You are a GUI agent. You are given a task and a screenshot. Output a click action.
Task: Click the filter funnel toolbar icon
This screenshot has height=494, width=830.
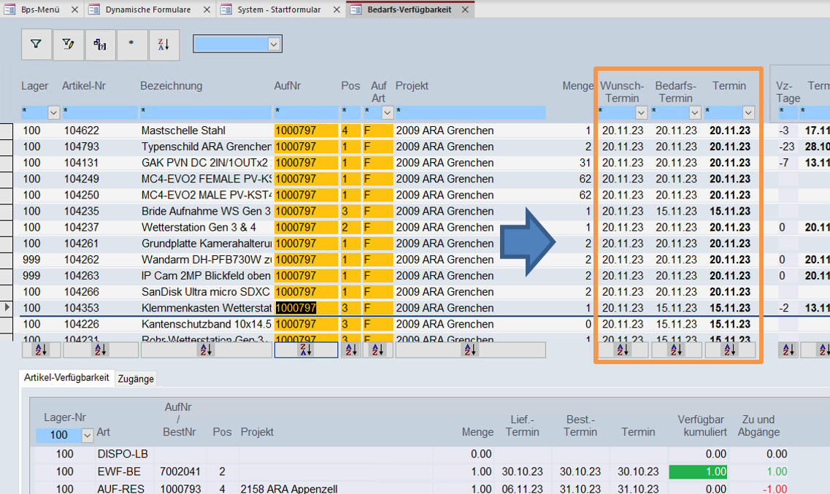36,45
